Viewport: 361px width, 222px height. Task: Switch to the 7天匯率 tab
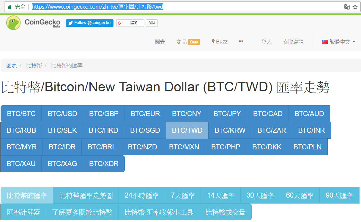coord(183,195)
